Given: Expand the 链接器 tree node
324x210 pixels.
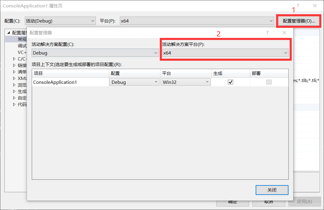Looking at the screenshot, I should (14, 65).
